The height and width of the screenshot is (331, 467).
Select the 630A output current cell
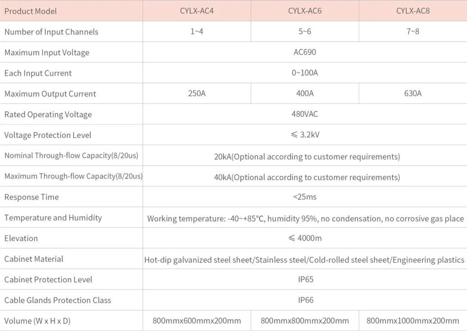413,93
